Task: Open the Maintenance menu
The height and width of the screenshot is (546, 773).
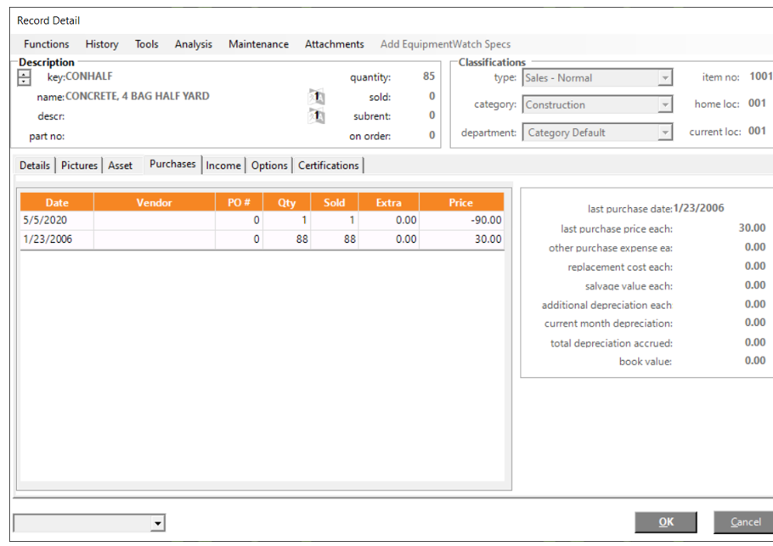Action: [258, 44]
